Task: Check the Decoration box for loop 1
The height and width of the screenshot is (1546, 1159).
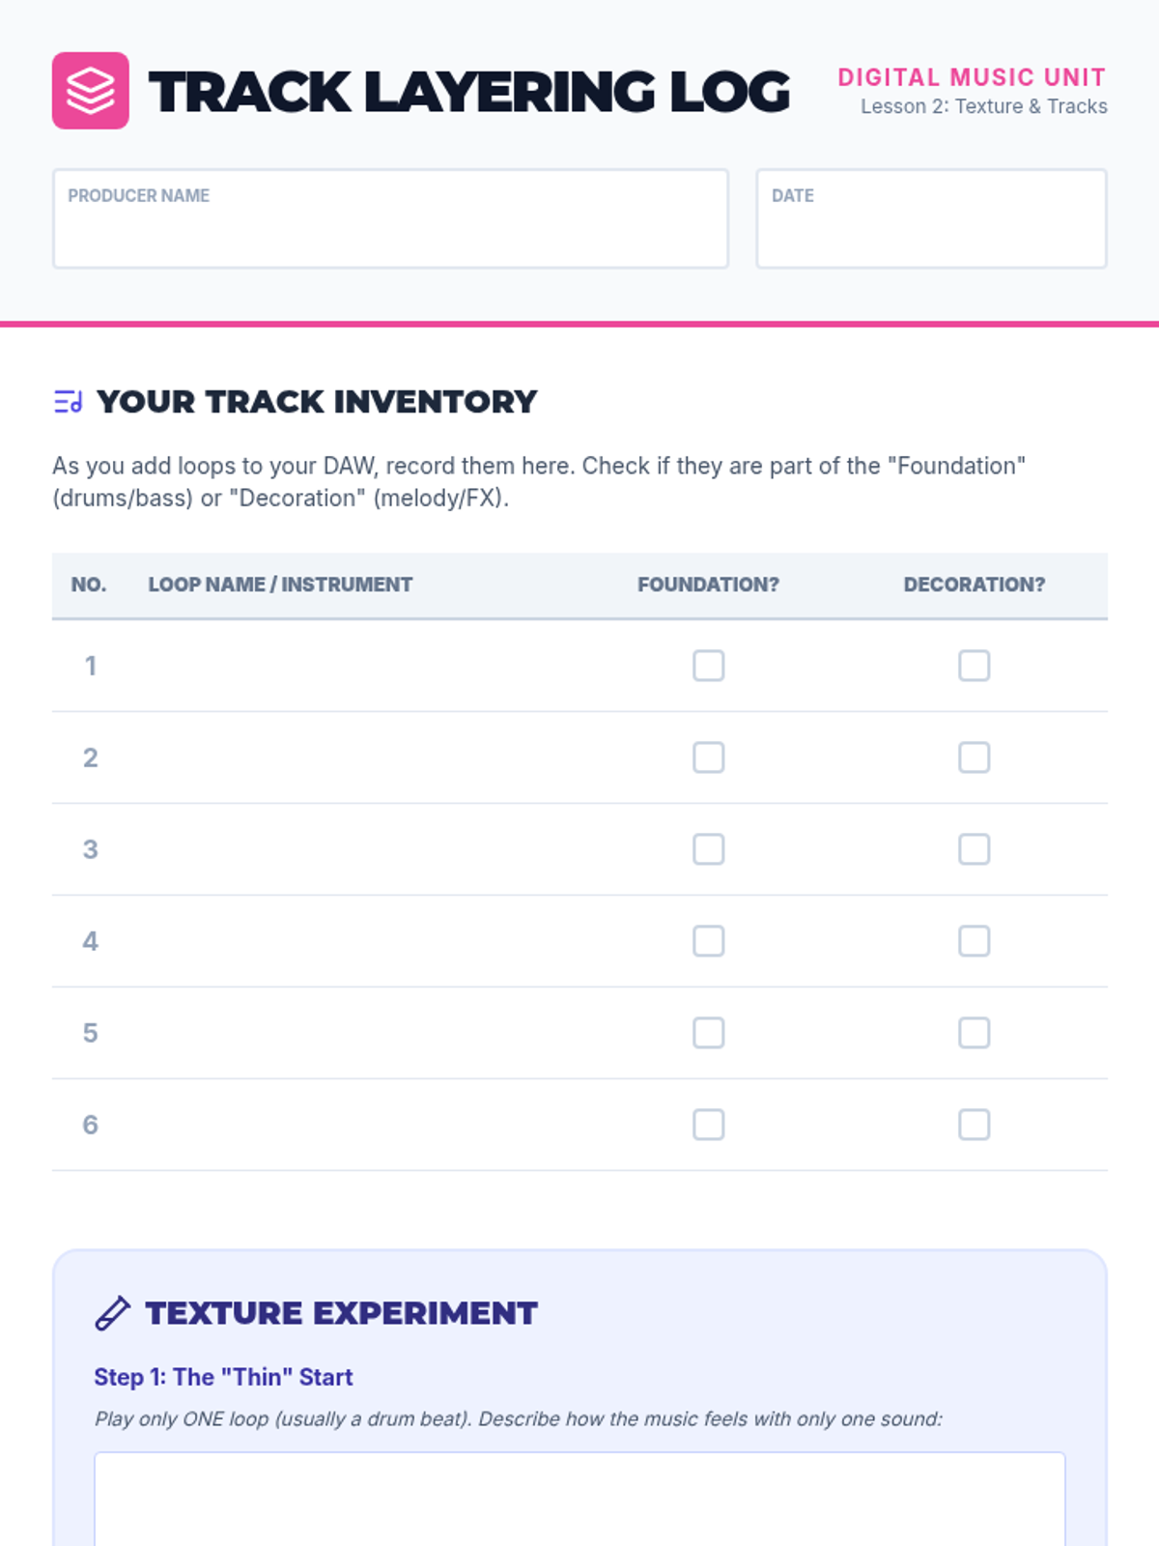Action: (974, 666)
